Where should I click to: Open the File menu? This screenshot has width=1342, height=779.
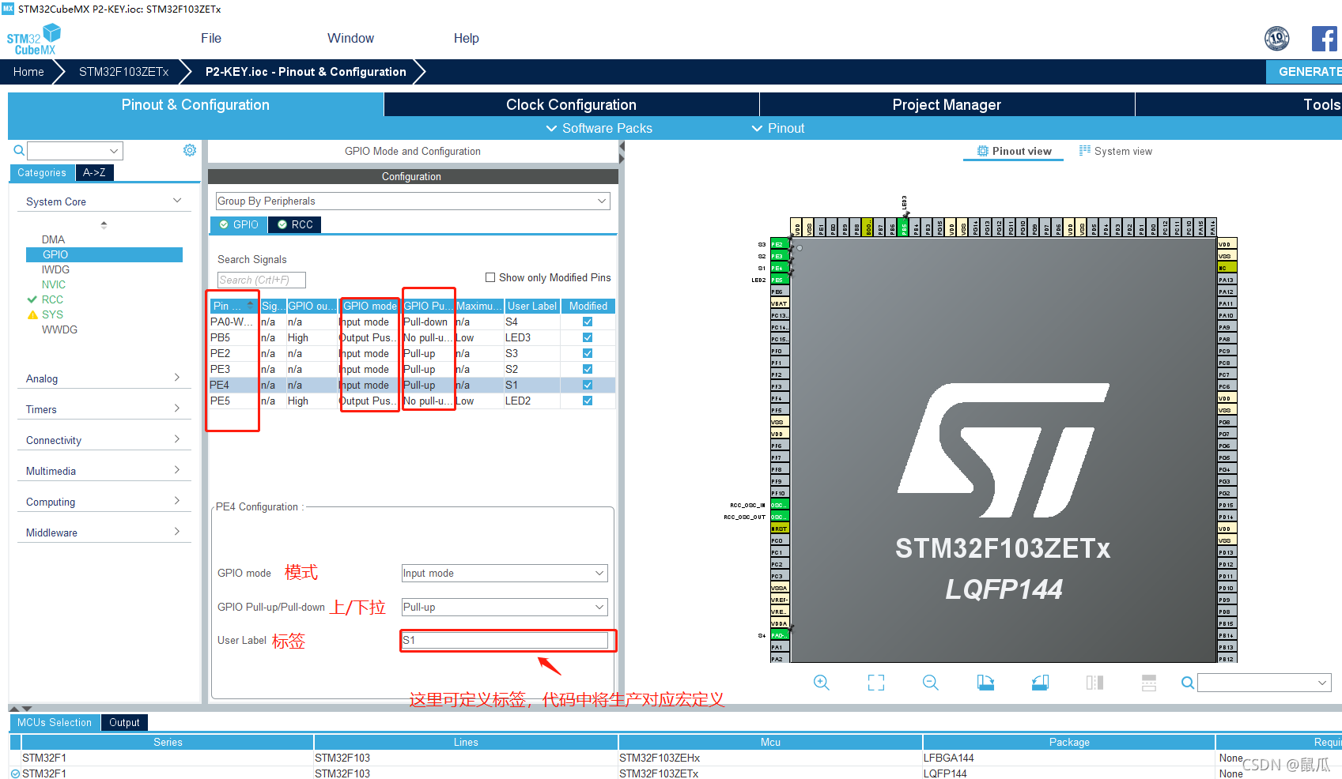tap(211, 38)
